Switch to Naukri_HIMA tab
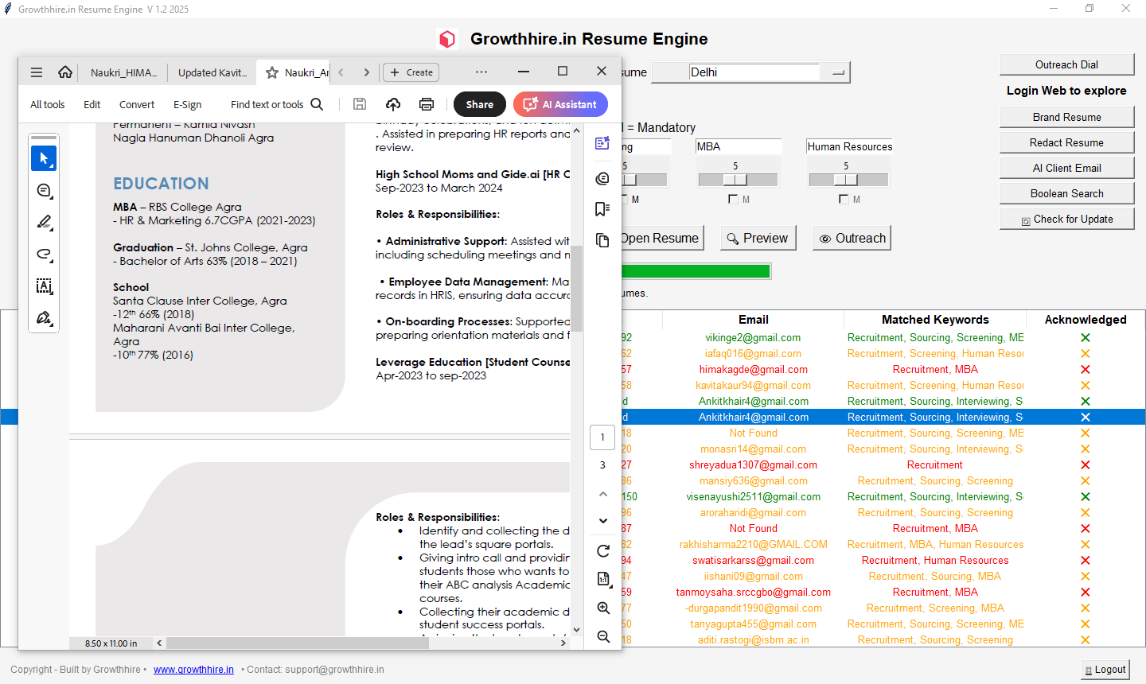Screen dimensions: 1146x684 [123, 72]
